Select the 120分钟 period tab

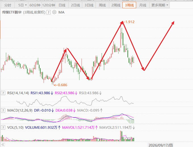[49, 5]
